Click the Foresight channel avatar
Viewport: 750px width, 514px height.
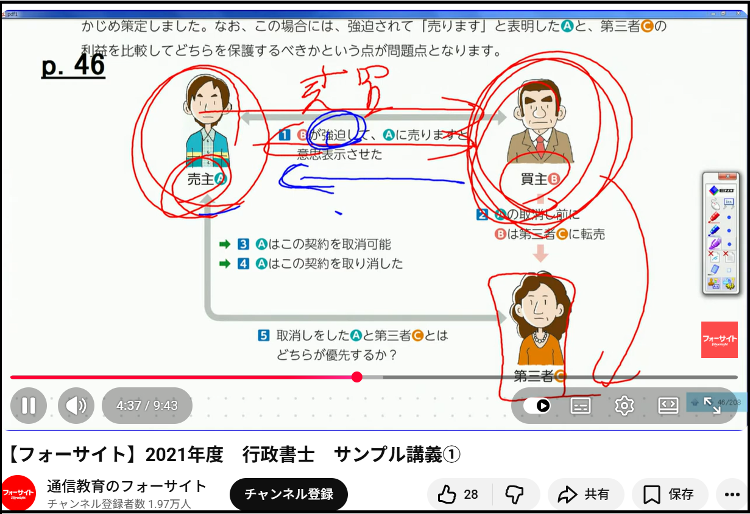(x=18, y=493)
